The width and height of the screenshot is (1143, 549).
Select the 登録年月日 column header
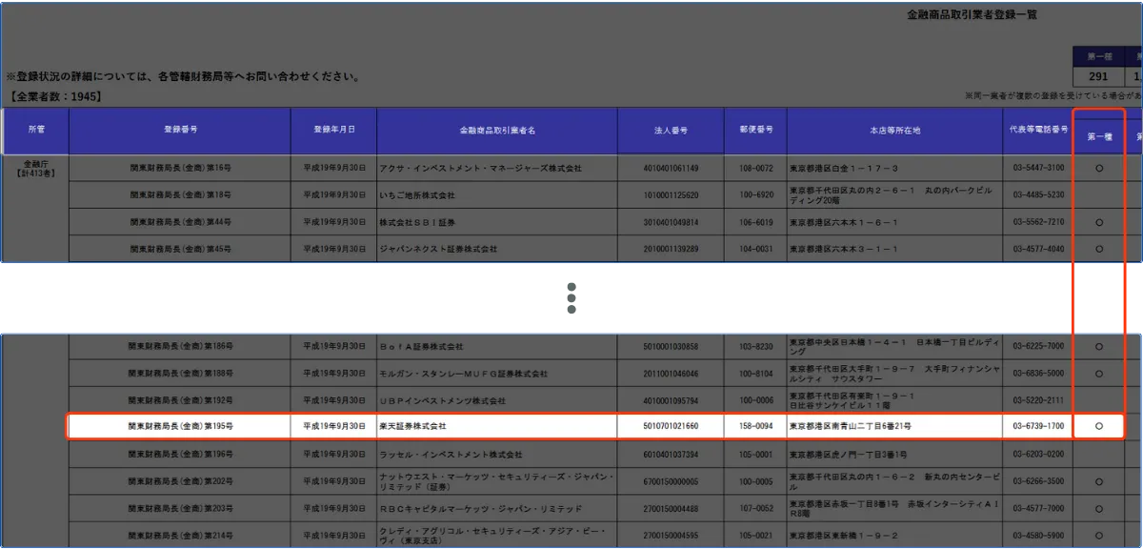point(334,130)
